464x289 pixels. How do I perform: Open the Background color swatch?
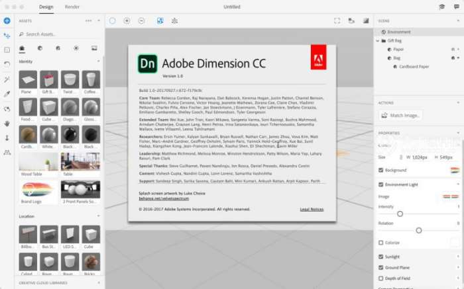point(455,170)
